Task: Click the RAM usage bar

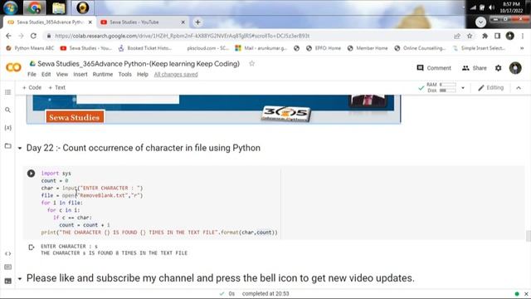Action: [x=448, y=85]
